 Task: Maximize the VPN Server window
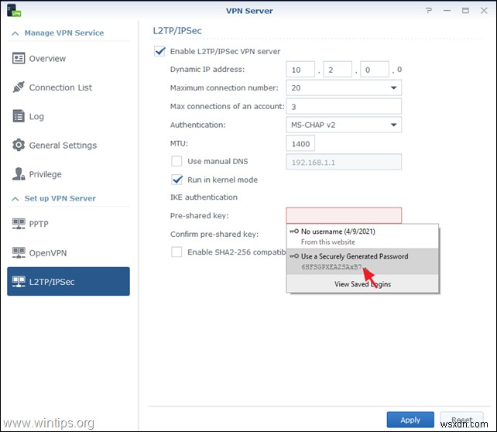click(x=465, y=11)
